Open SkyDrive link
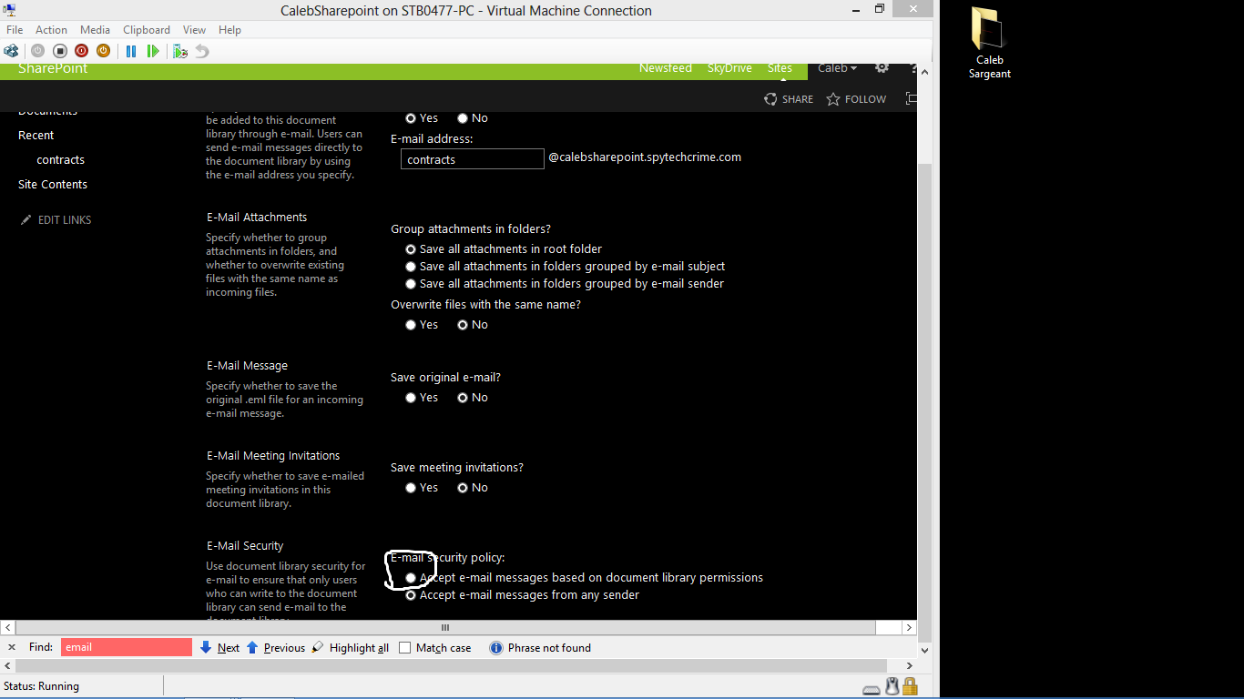This screenshot has width=1244, height=699. click(729, 68)
